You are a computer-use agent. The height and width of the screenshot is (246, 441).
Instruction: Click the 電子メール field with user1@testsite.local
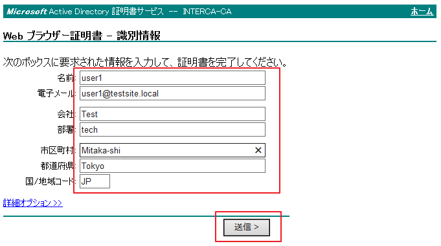coord(172,93)
